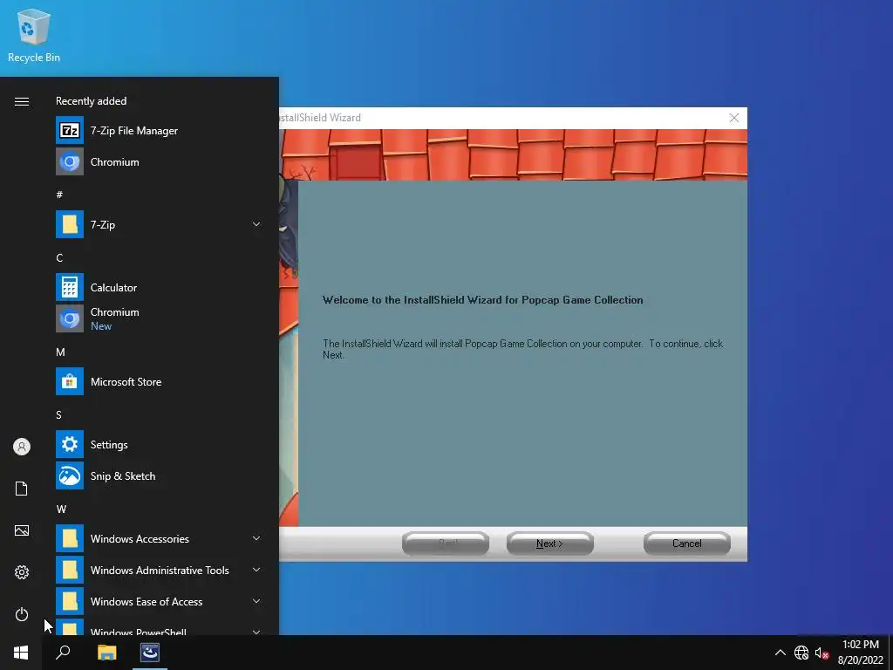Show hidden tray icons
Viewport: 893px width, 670px height.
[x=781, y=653]
